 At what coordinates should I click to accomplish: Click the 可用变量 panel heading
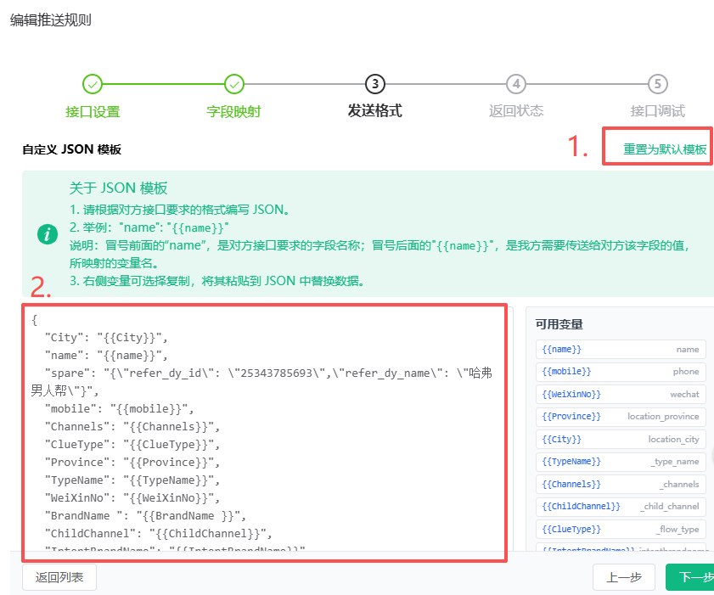559,324
